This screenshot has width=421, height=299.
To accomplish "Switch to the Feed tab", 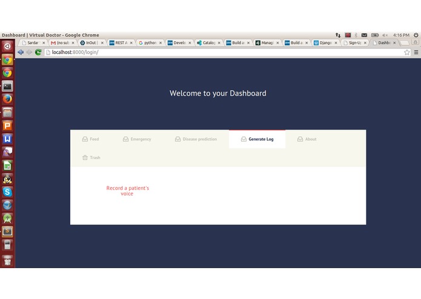I will [x=90, y=139].
